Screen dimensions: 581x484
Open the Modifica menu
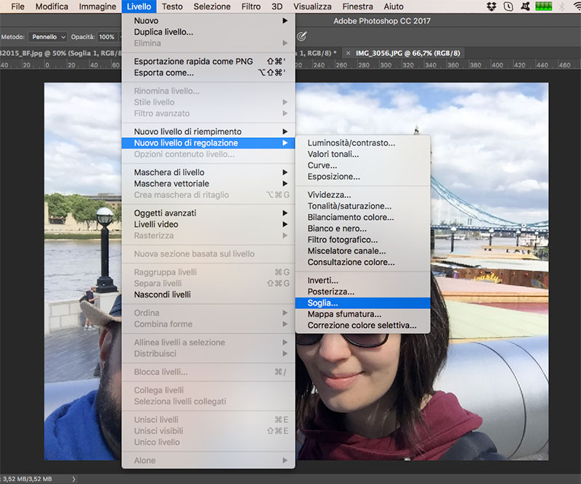[52, 7]
